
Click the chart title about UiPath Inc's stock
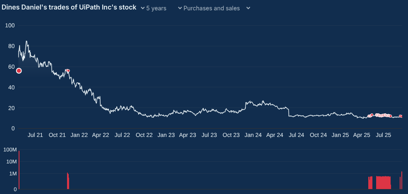click(69, 8)
